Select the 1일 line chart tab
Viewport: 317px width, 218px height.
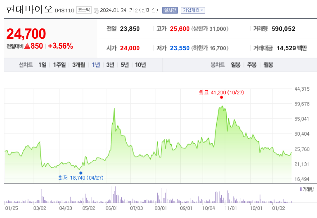pyautogui.click(x=43, y=65)
